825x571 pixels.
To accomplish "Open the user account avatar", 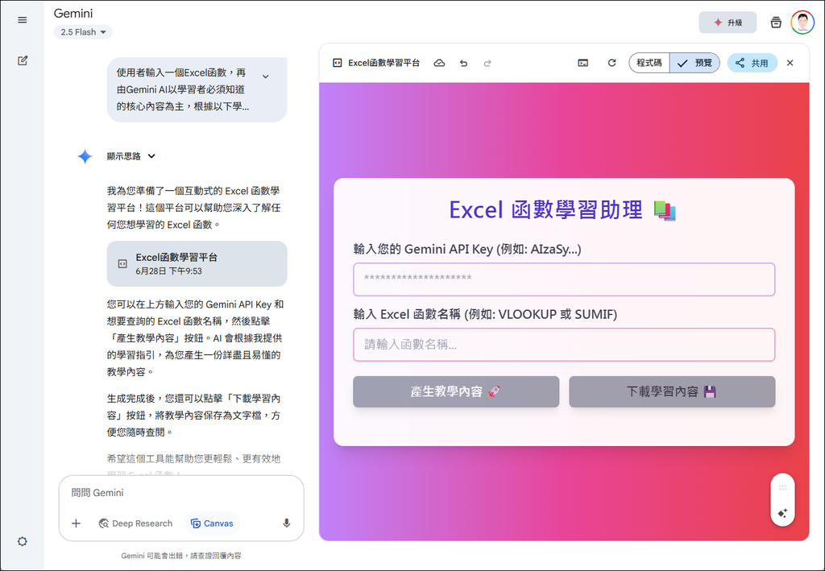I will (x=802, y=22).
